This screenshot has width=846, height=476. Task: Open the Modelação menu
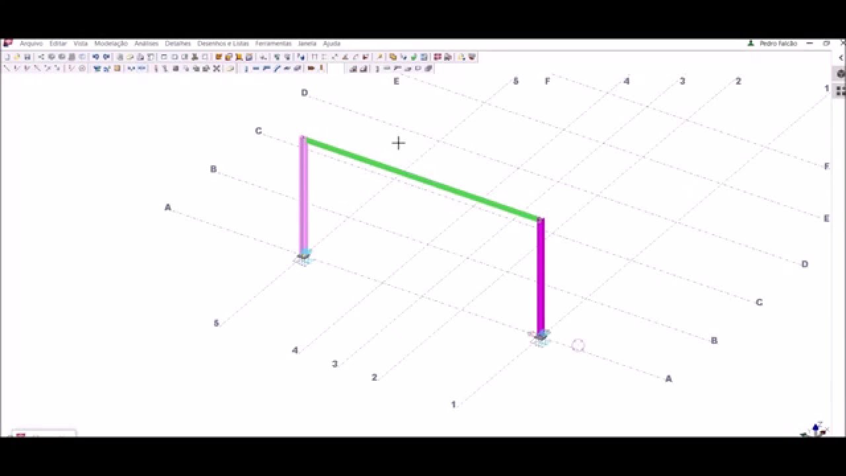point(111,44)
